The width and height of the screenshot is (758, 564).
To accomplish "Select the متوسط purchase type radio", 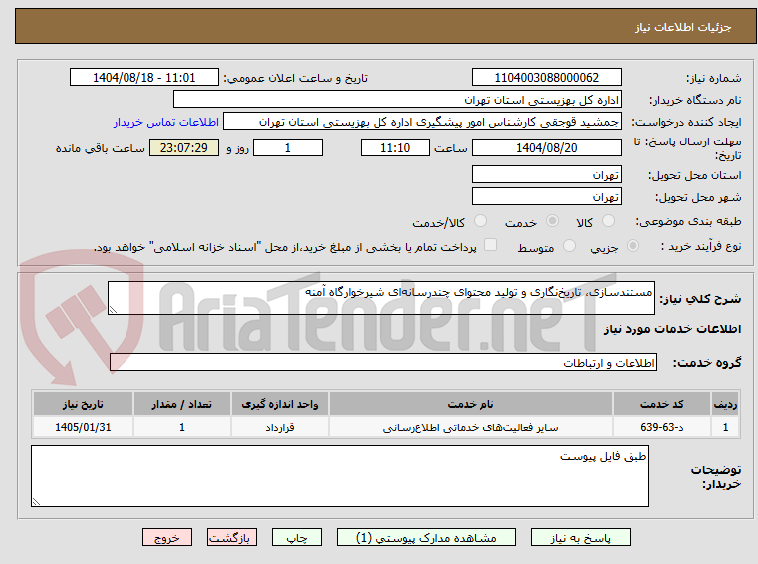I will (569, 246).
